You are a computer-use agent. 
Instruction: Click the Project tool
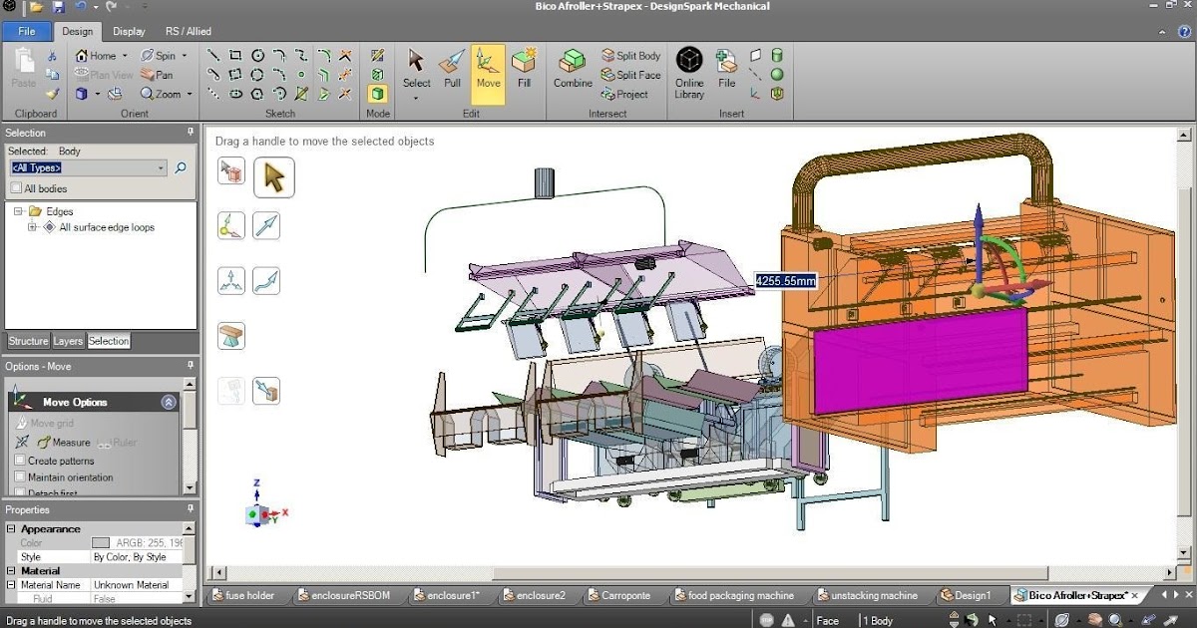[624, 94]
